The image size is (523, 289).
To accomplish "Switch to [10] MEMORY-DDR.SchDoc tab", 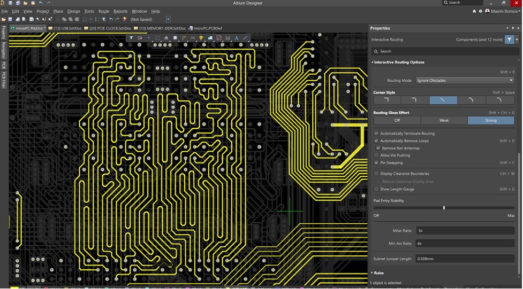I will pos(160,28).
